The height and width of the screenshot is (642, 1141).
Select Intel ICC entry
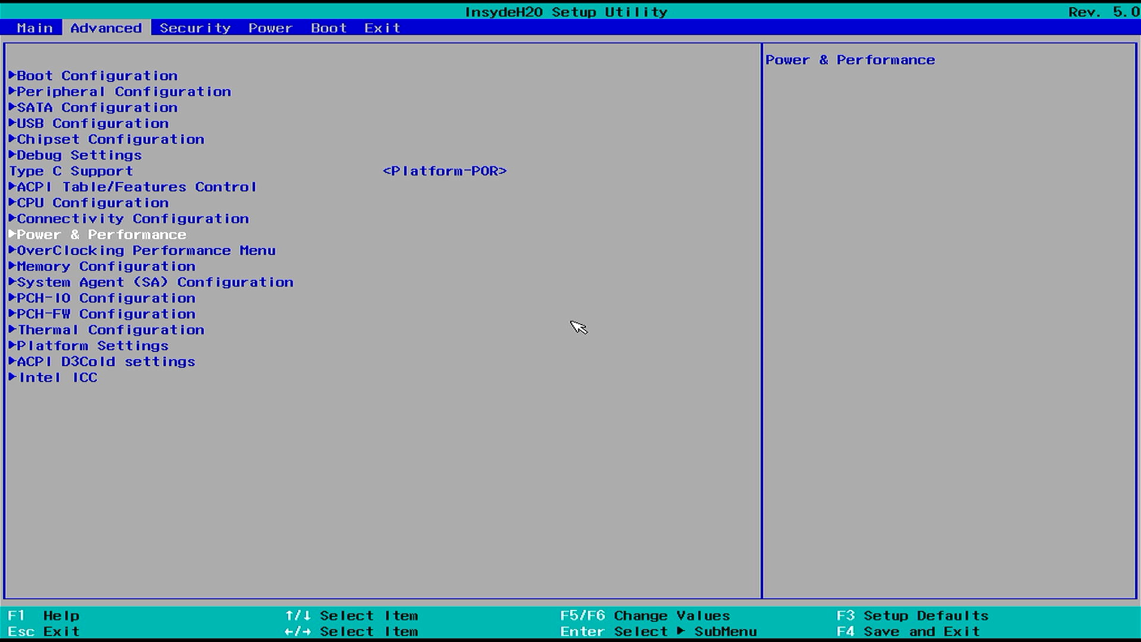coord(58,377)
